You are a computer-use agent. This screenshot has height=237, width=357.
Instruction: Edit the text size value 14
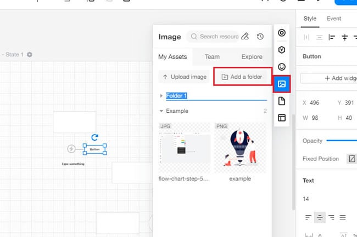[306, 199]
